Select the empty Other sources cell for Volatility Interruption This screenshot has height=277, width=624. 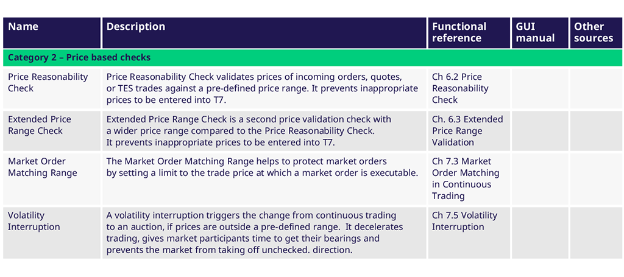coord(595,233)
